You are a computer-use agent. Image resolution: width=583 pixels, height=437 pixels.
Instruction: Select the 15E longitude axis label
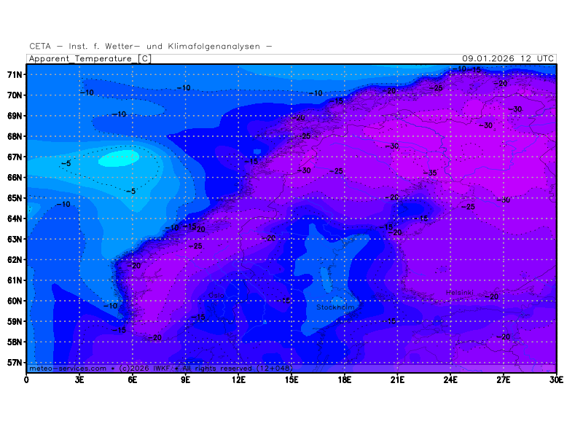(x=291, y=379)
